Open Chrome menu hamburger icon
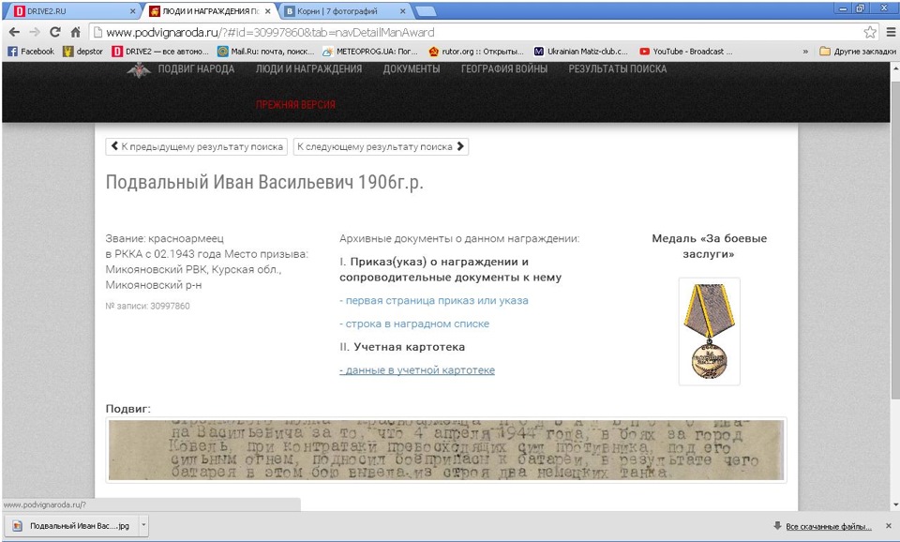 pos(891,32)
